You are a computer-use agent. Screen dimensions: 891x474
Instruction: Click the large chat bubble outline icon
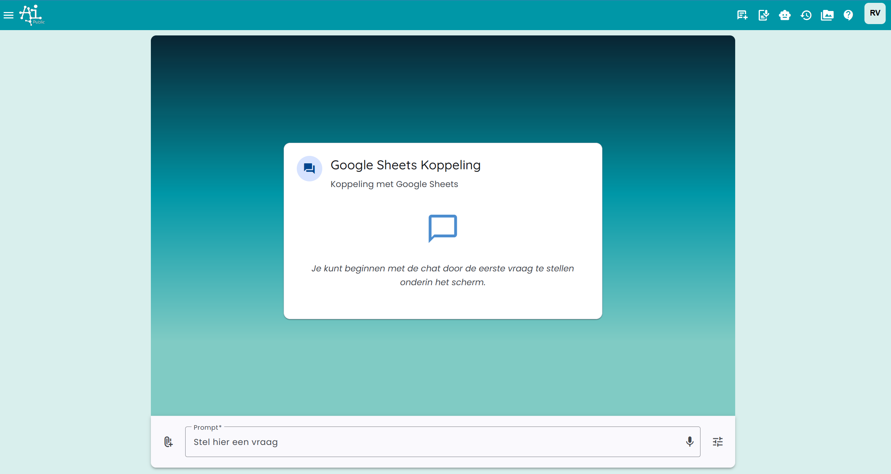442,228
